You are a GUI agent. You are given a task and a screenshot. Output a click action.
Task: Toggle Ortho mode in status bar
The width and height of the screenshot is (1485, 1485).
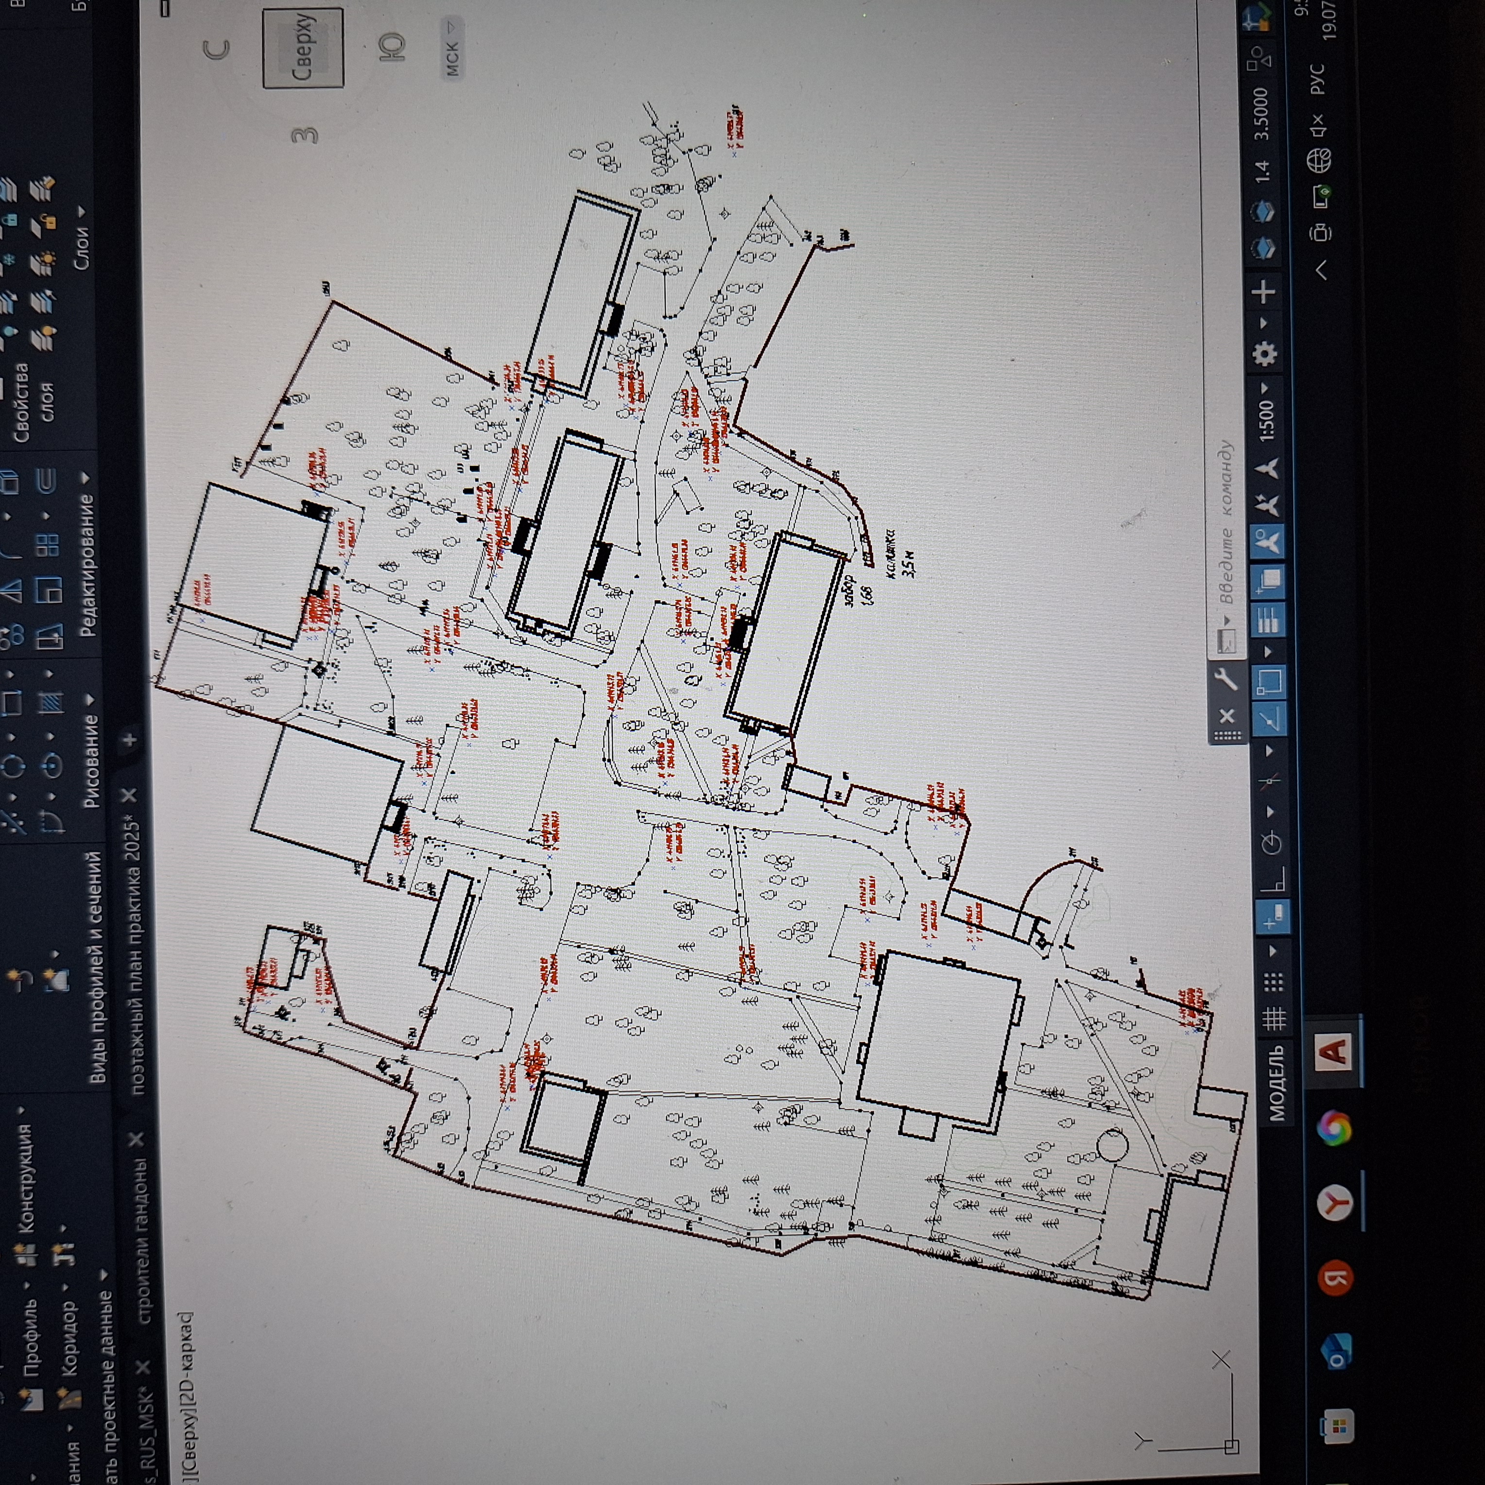1274,880
